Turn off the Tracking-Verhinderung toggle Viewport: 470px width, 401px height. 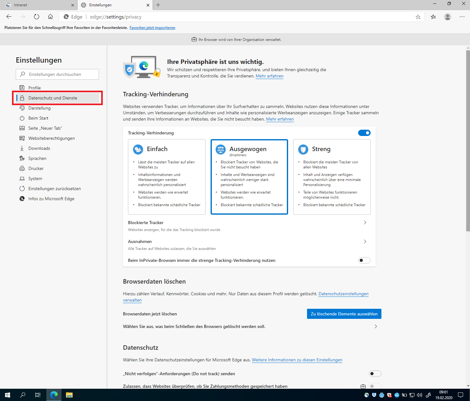[364, 133]
